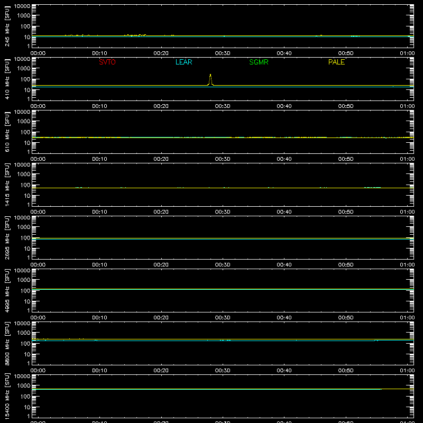Click '00:10' tick under the 1415 MHz plot
Image resolution: width=423 pixels, height=423 pixels.
tap(99, 212)
